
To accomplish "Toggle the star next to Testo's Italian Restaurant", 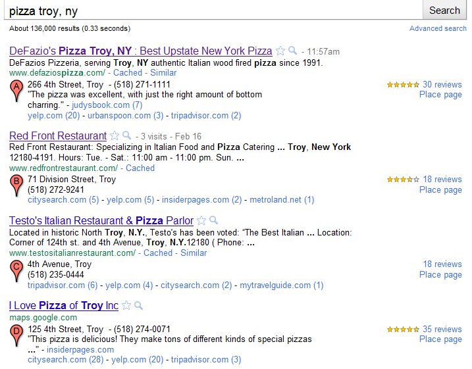I will click(201, 220).
